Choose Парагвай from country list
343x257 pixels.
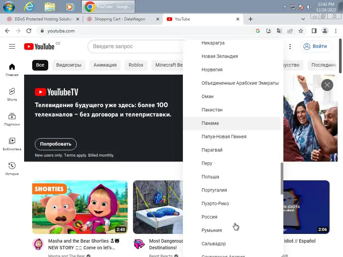pos(232,150)
